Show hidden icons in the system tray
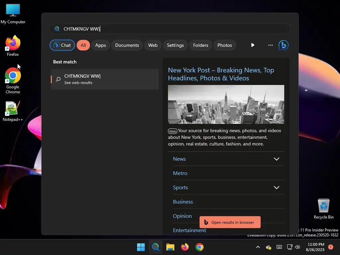 (x=258, y=247)
